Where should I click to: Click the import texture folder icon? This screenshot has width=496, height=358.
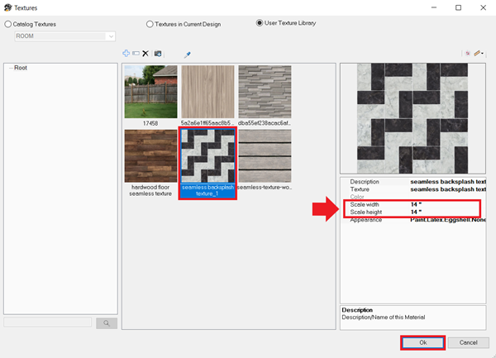(x=158, y=54)
